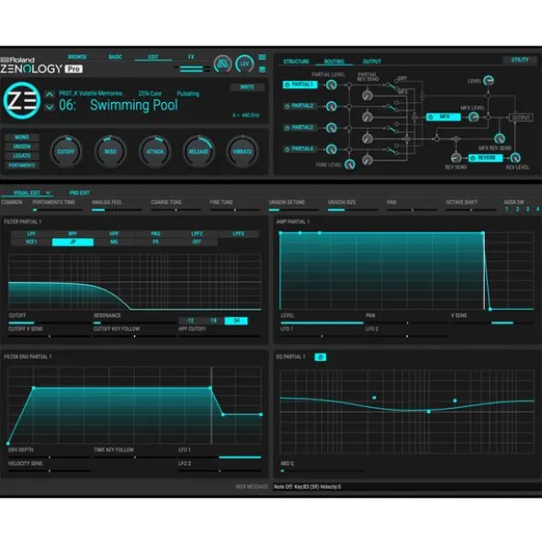The width and height of the screenshot is (542, 543).
Task: Adjust the PARTIAL2 level knob
Action: click(332, 107)
